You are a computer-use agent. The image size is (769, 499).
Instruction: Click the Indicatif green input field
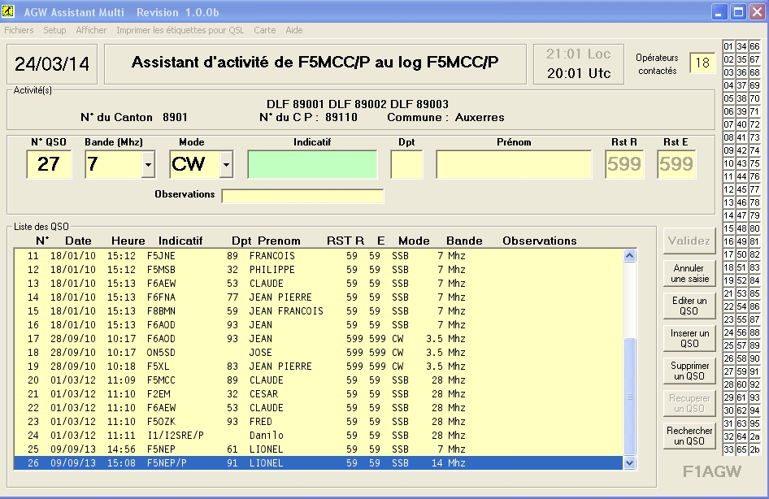click(312, 164)
